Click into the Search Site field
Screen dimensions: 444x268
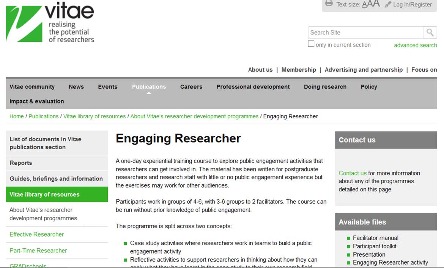click(366, 33)
